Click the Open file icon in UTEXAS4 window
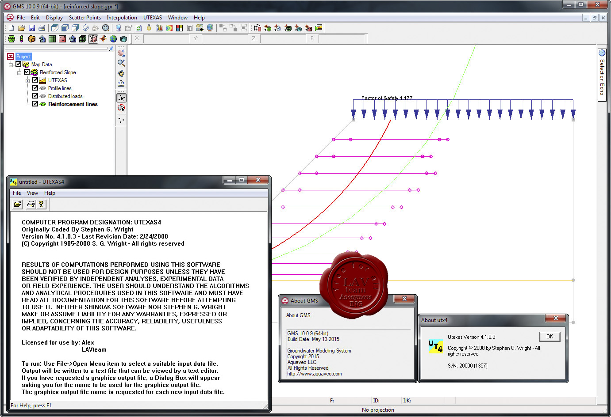This screenshot has width=611, height=417. 17,204
